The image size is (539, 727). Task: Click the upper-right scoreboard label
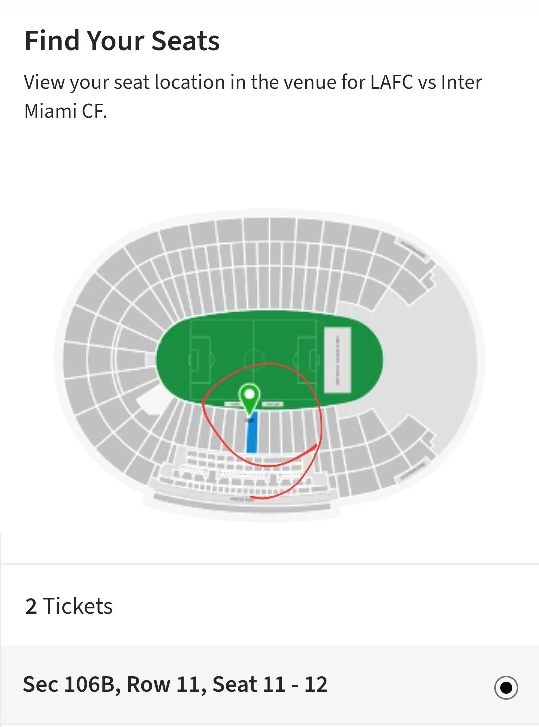413,249
